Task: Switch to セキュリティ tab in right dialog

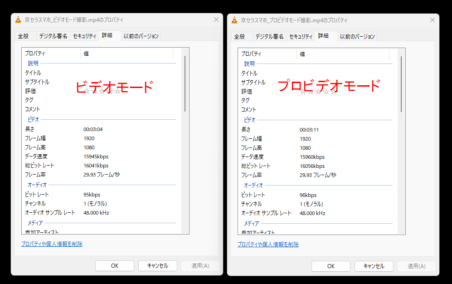Action: 301,36
